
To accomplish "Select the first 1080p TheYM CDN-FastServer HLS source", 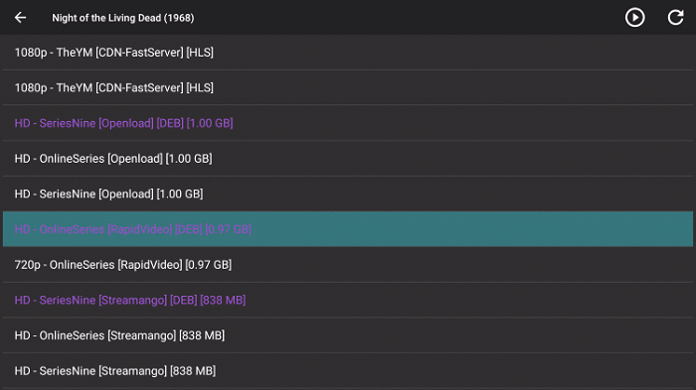I will 348,53.
